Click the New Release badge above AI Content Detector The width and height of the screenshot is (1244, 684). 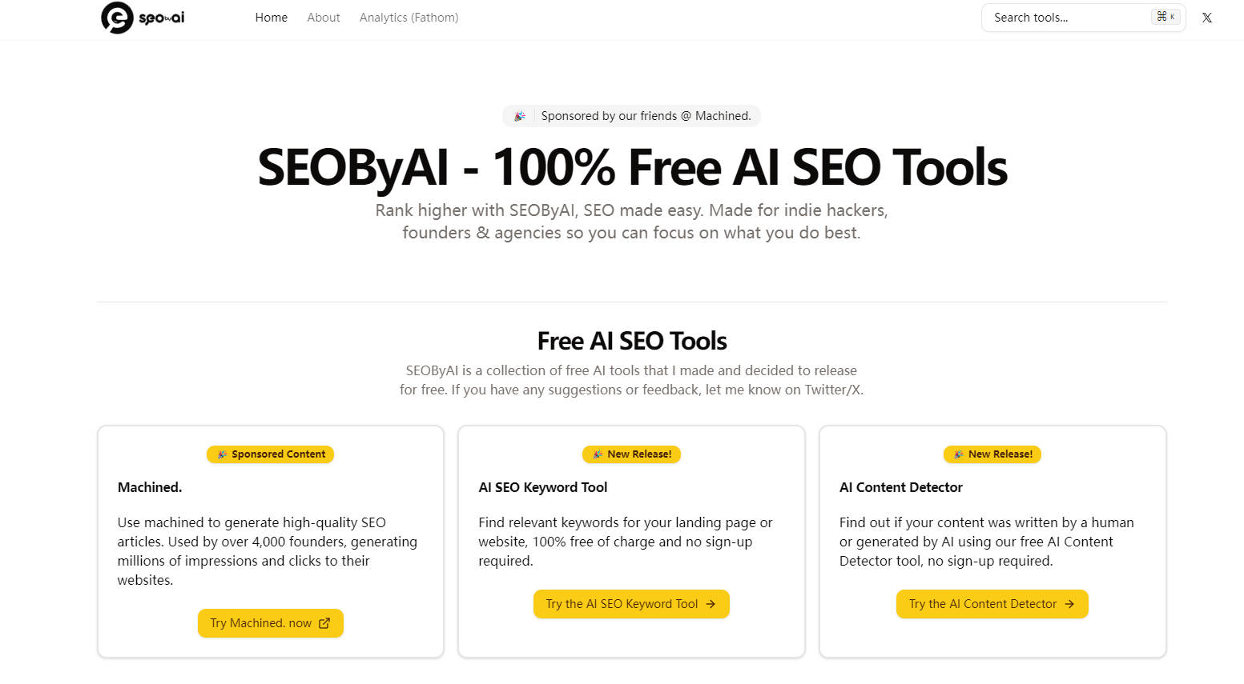(992, 454)
